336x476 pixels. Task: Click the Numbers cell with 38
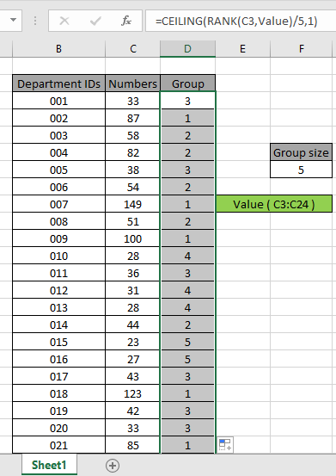coord(132,170)
